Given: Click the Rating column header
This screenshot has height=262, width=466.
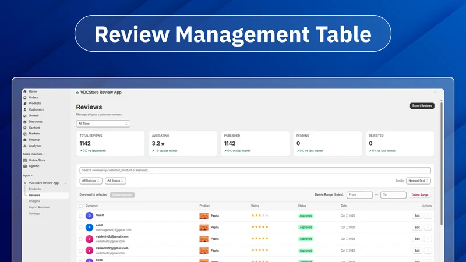Looking at the screenshot, I should click(x=255, y=206).
